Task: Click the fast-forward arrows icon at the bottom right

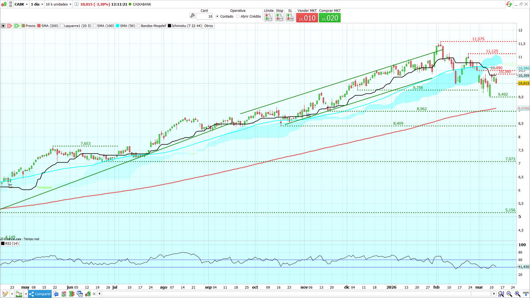Action: point(526,294)
